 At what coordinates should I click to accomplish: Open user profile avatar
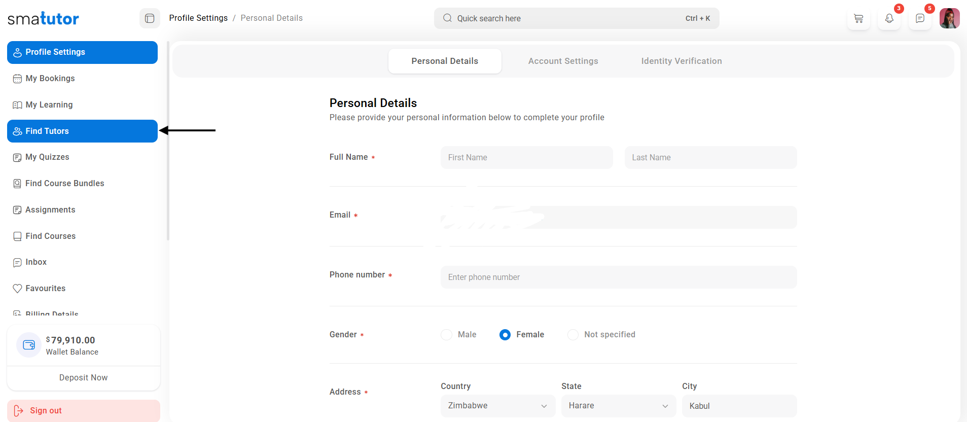click(949, 18)
